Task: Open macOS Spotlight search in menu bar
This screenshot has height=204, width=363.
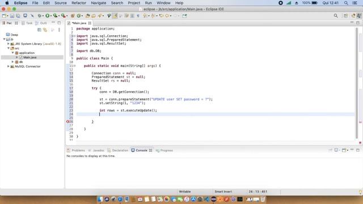Action: [x=346, y=3]
